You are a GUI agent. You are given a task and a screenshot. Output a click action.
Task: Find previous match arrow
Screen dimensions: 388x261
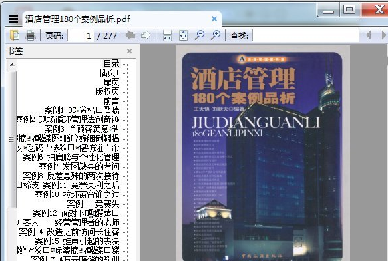coord(368,35)
